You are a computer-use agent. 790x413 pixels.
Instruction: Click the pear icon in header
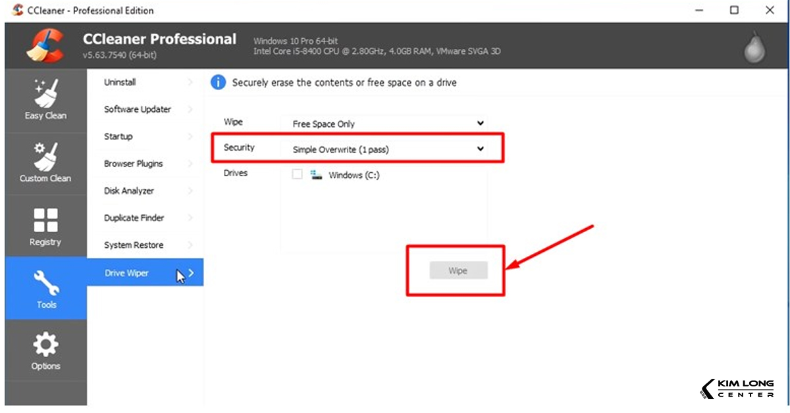tap(754, 47)
